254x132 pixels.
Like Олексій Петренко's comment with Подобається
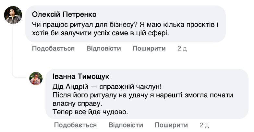click(x=53, y=49)
